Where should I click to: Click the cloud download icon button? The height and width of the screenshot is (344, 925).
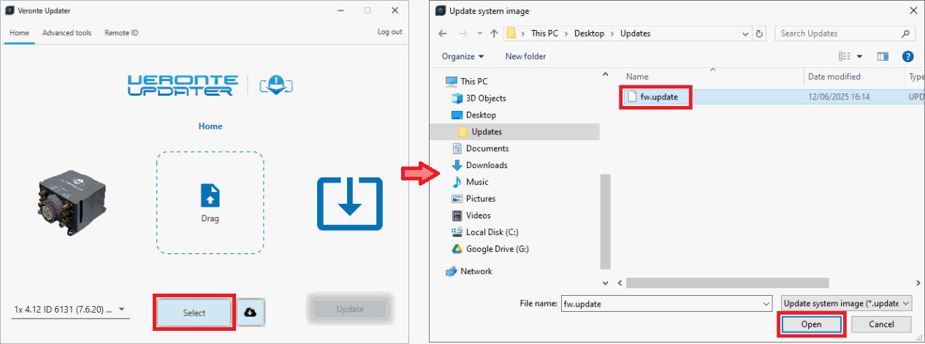pyautogui.click(x=251, y=312)
